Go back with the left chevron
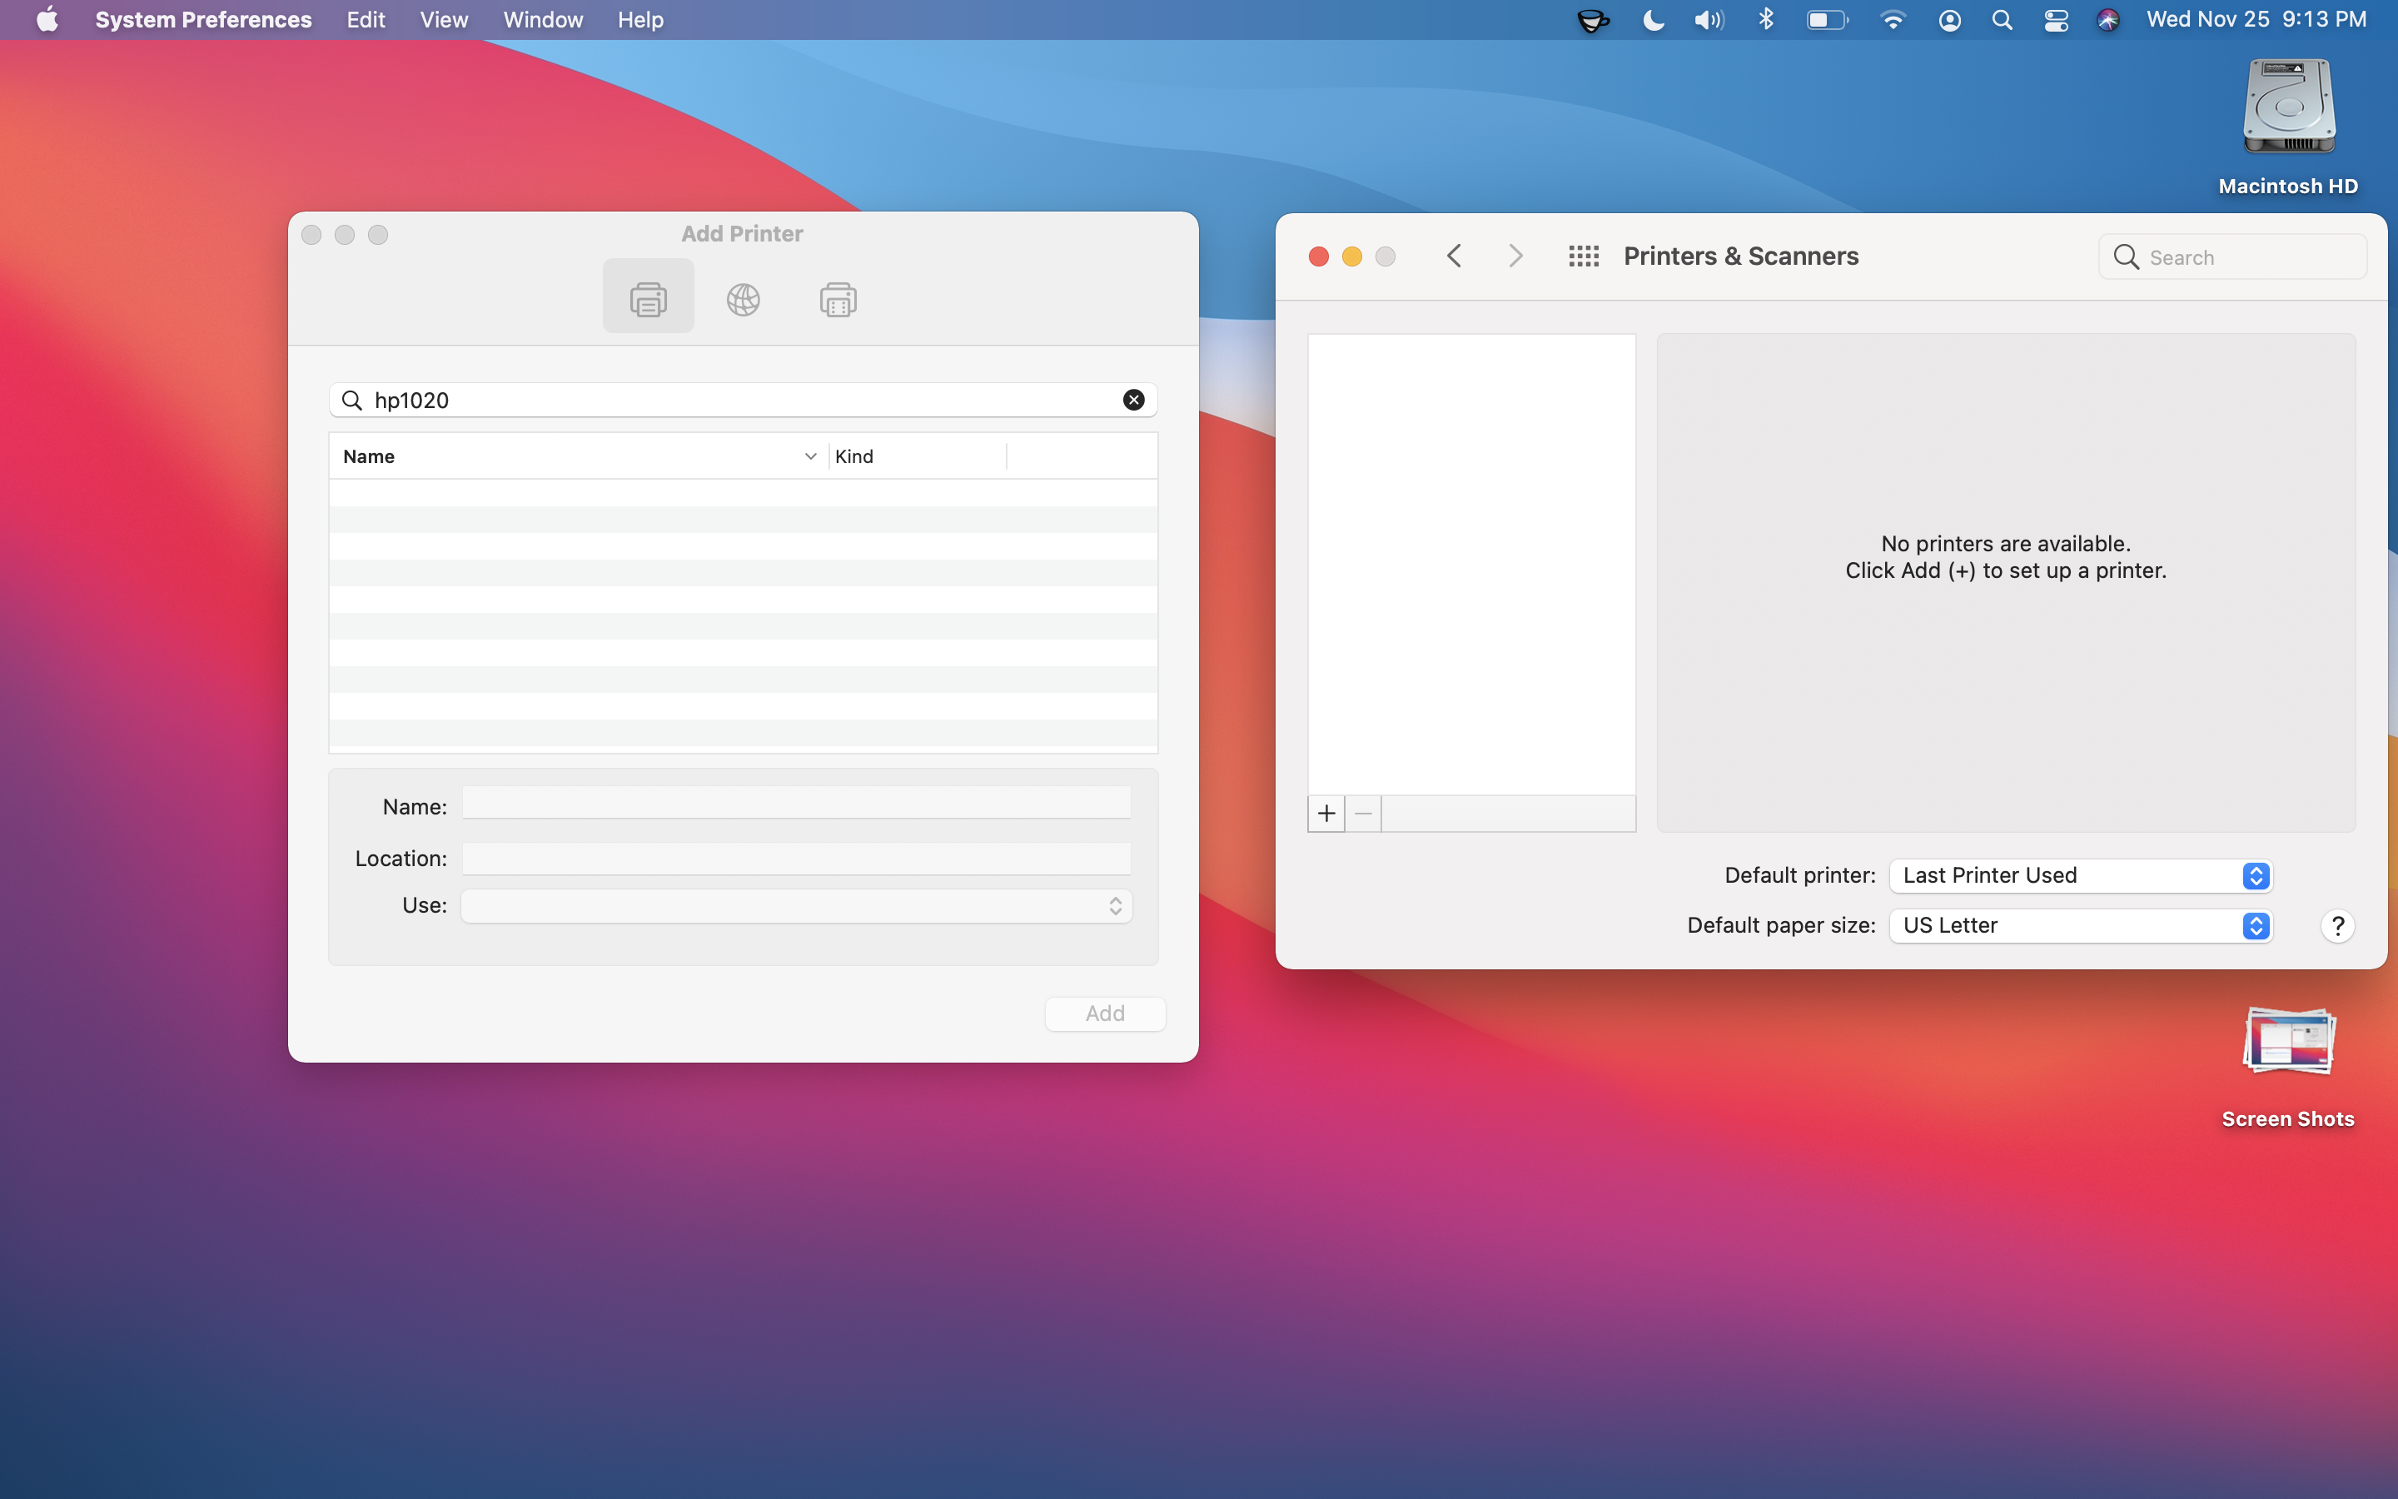Screen dimensions: 2398x1499 point(1454,256)
